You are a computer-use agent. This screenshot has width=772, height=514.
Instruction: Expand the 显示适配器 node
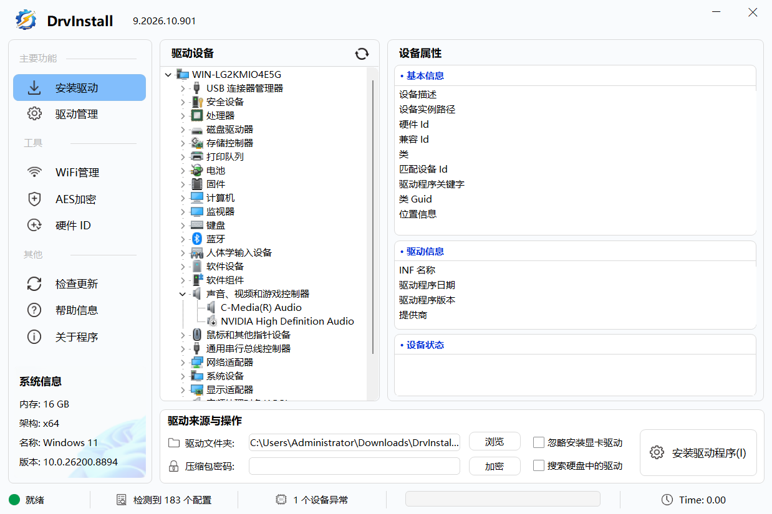coord(183,389)
